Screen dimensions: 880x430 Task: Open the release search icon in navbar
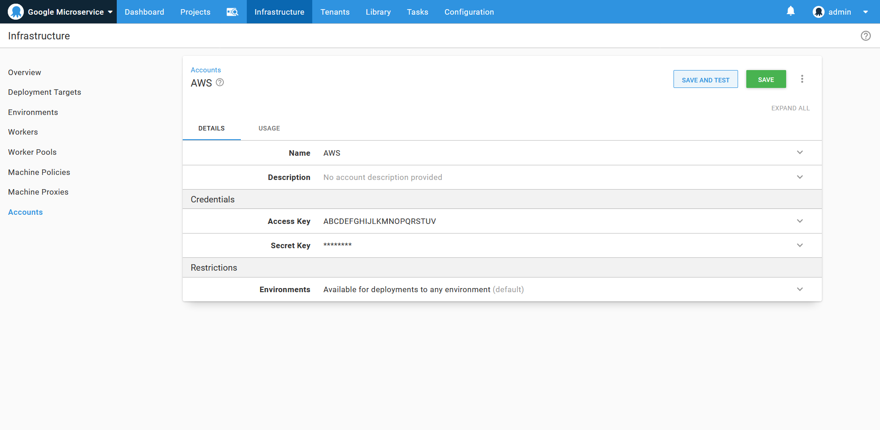tap(232, 12)
